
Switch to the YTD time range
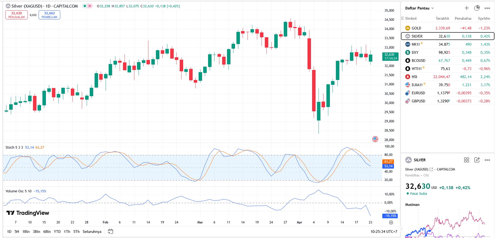pos(57,232)
